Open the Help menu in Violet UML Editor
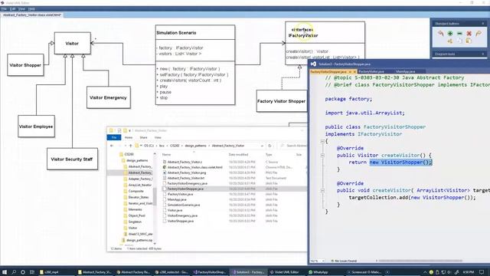 (31, 8)
